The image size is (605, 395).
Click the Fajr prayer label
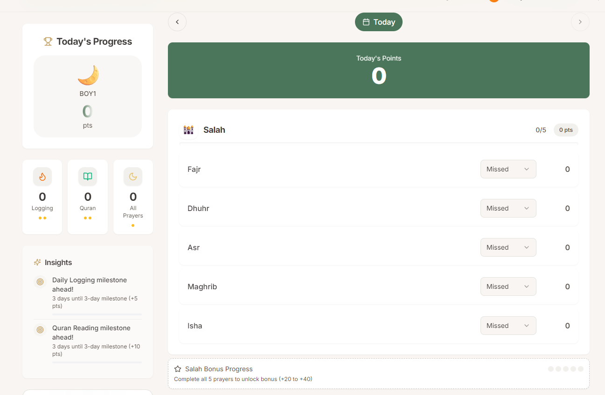194,169
